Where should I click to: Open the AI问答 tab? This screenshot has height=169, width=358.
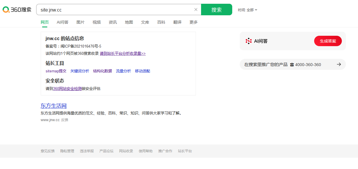(x=63, y=22)
